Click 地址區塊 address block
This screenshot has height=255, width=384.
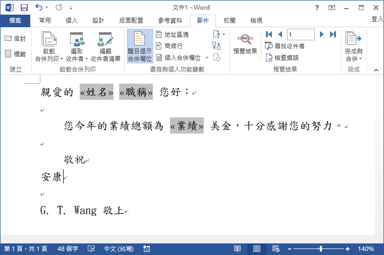[172, 34]
